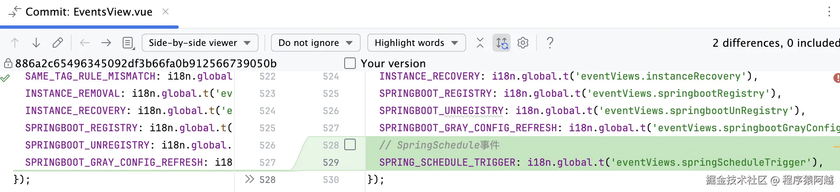The width and height of the screenshot is (840, 192).
Task: Click the pencil edit source icon
Action: 58,43
